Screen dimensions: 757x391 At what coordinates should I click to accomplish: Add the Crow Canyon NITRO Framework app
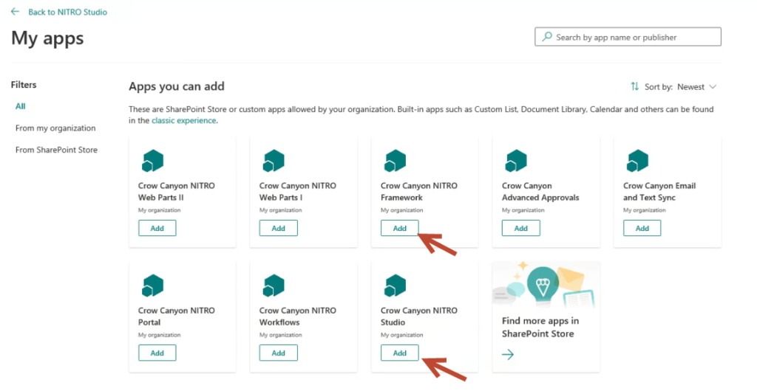pos(400,228)
